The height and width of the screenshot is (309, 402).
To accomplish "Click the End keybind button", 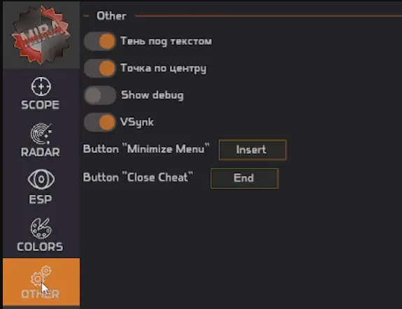I will pos(244,178).
